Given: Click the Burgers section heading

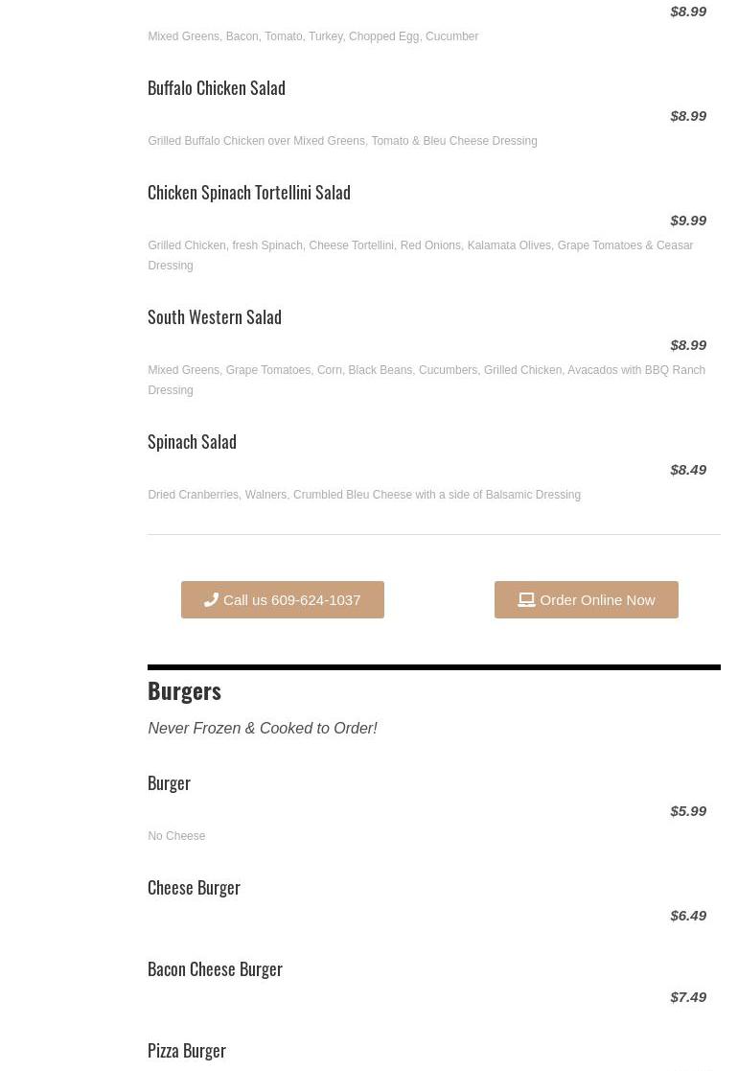Looking at the screenshot, I should pyautogui.click(x=184, y=690).
